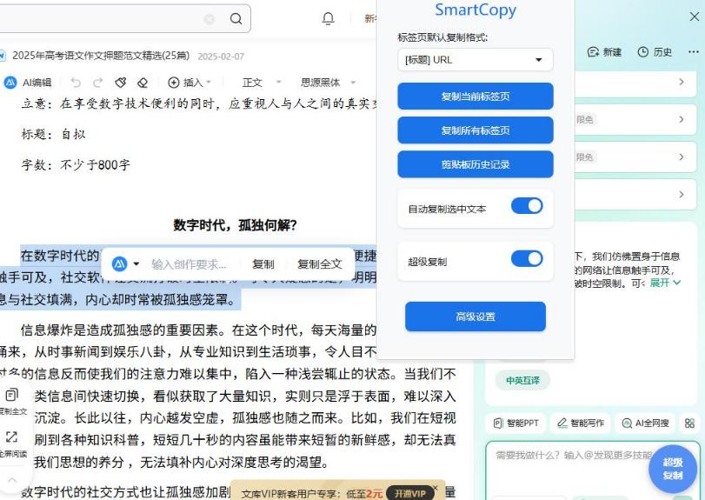
Task: Open the three-dot more menu
Action: (694, 52)
